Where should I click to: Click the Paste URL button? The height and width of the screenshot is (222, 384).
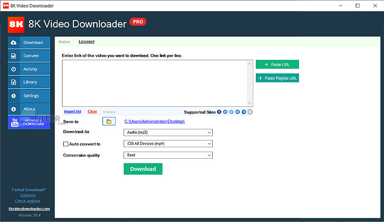point(277,65)
